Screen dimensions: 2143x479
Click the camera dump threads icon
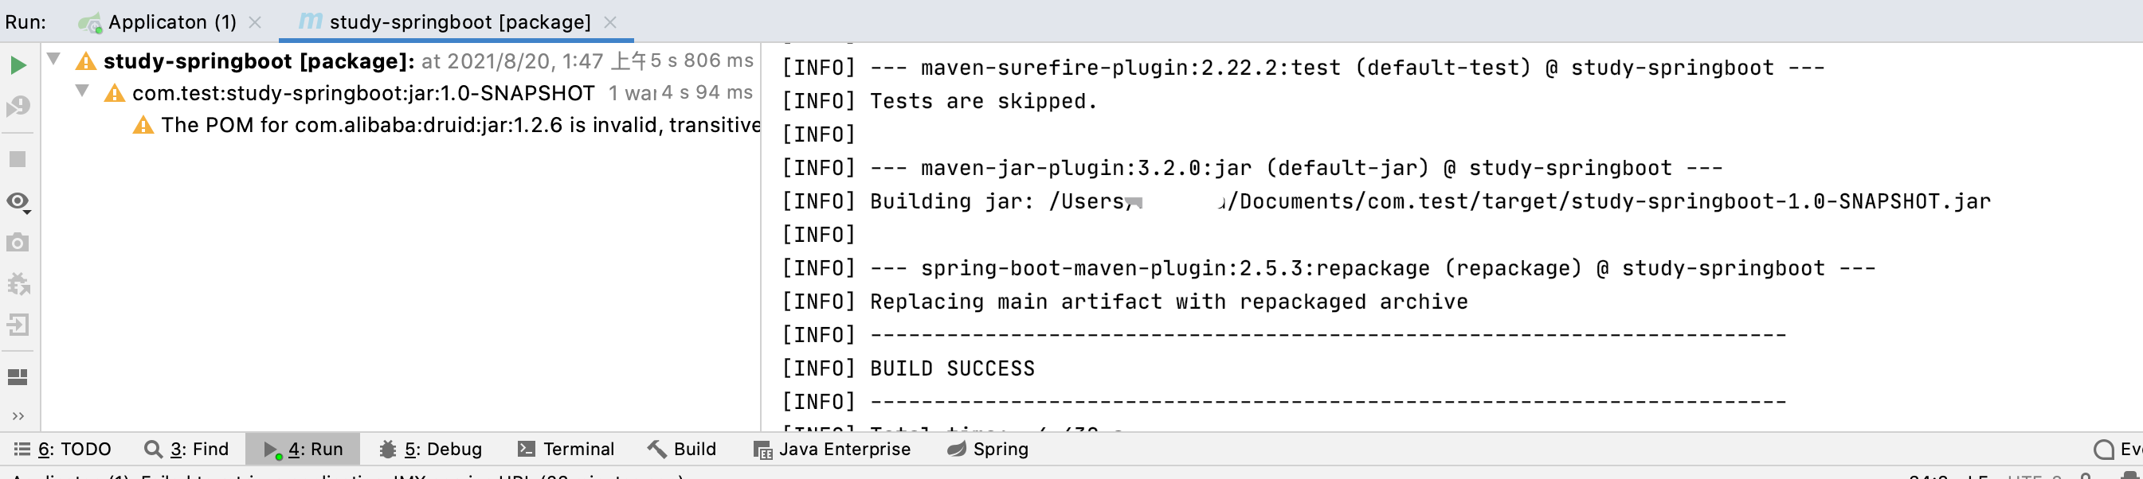click(x=18, y=243)
